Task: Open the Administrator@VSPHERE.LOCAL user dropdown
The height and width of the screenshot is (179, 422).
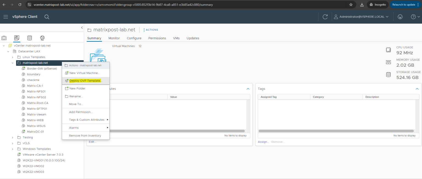Action: point(361,17)
